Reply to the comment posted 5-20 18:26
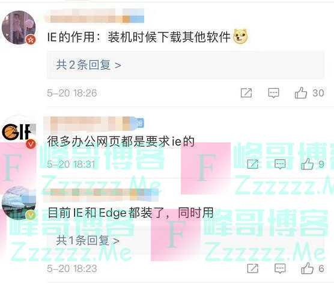This screenshot has width=334, height=287. click(273, 93)
